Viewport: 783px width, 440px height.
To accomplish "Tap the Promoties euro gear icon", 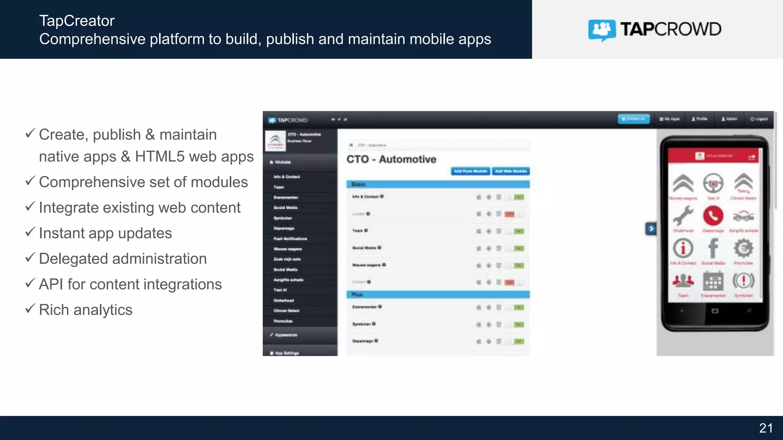I will [743, 248].
